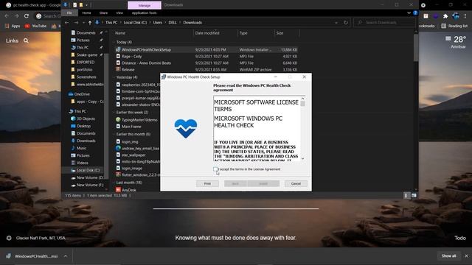Image resolution: width=472 pixels, height=265 pixels.
Task: Open Screenshots folder in navigation pane
Action: pos(86,77)
